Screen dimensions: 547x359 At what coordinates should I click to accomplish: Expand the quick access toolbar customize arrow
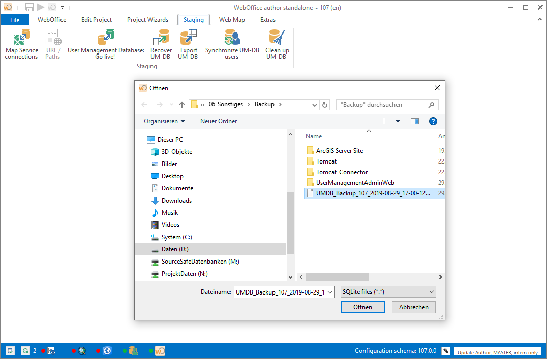(62, 7)
